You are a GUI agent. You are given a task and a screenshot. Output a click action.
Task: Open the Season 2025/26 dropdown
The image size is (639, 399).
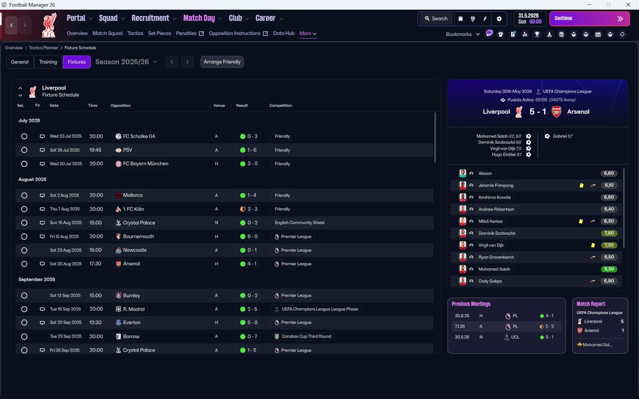tap(126, 62)
